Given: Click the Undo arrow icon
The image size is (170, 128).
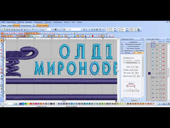Looking at the screenshot, I should pyautogui.click(x=33, y=30).
